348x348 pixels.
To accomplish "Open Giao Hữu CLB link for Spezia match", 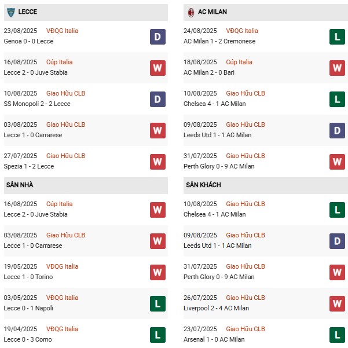I will (x=65, y=156).
